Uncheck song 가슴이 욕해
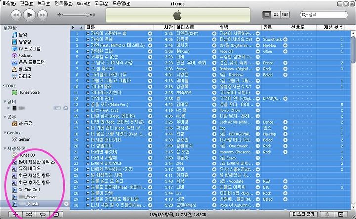356x219 pixels. tap(88, 39)
